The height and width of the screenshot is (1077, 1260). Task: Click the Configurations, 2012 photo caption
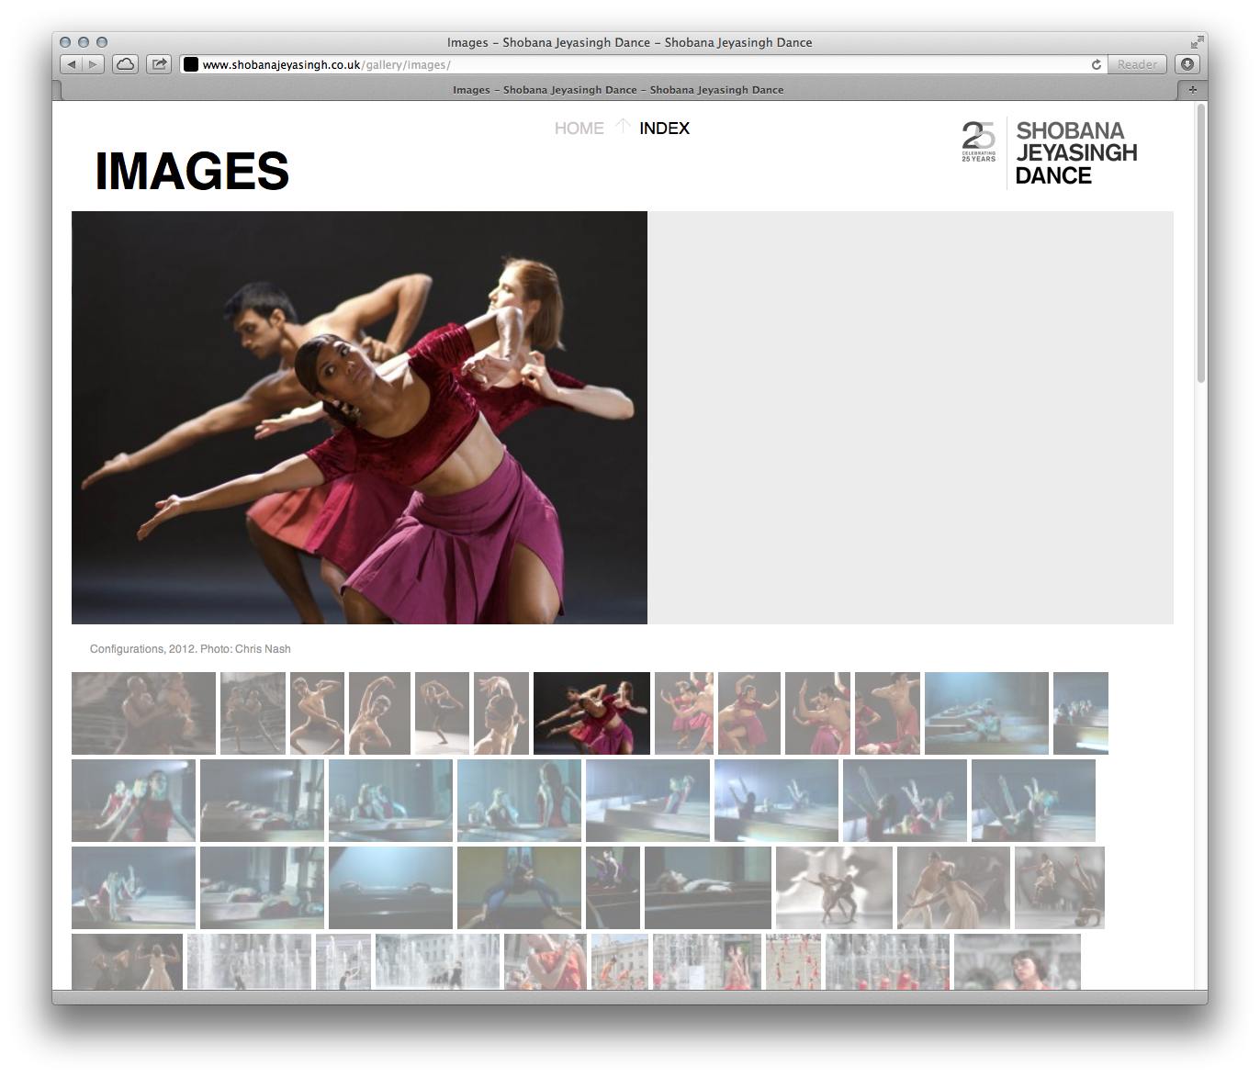point(189,649)
